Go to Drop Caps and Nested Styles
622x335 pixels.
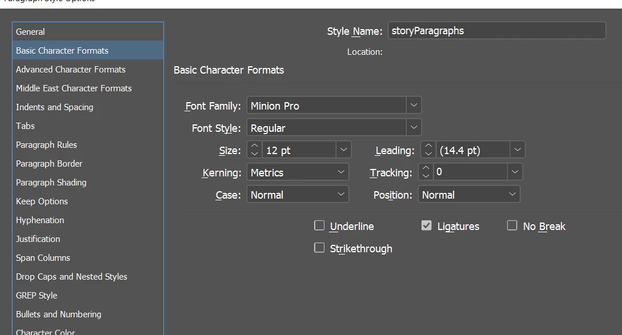71,277
